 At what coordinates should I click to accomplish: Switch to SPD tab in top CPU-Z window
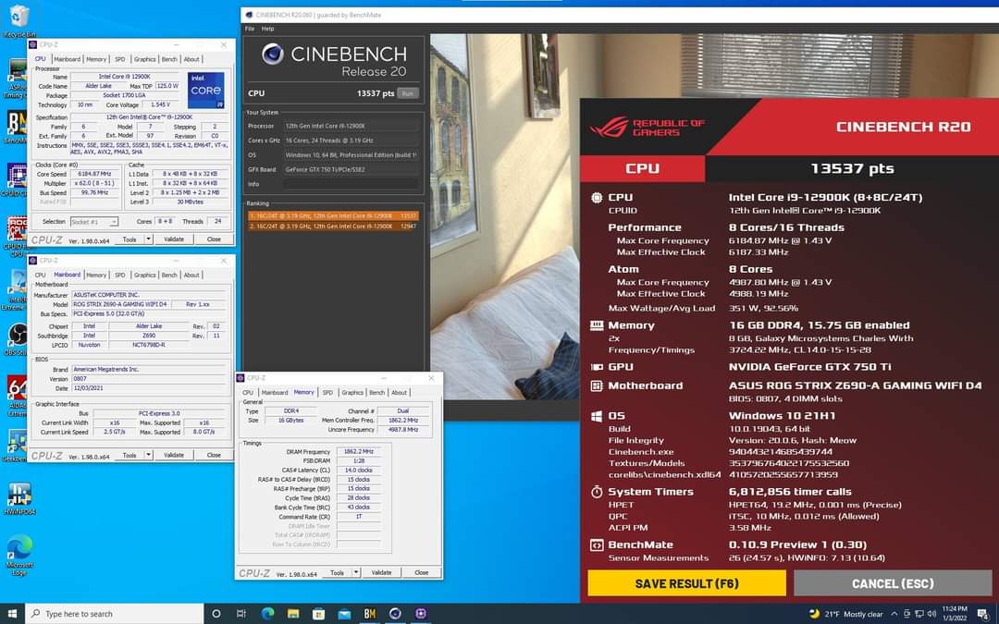click(119, 59)
